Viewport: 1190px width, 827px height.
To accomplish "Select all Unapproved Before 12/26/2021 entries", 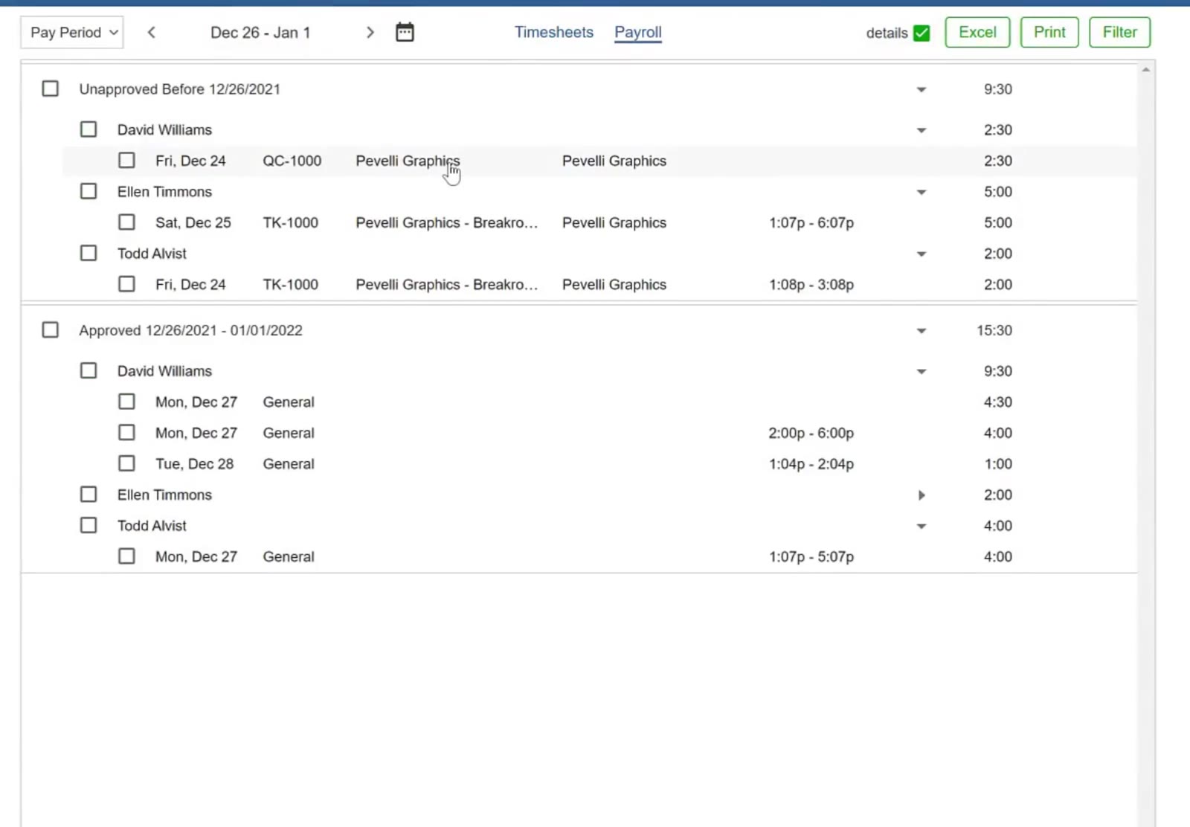I will pos(51,89).
